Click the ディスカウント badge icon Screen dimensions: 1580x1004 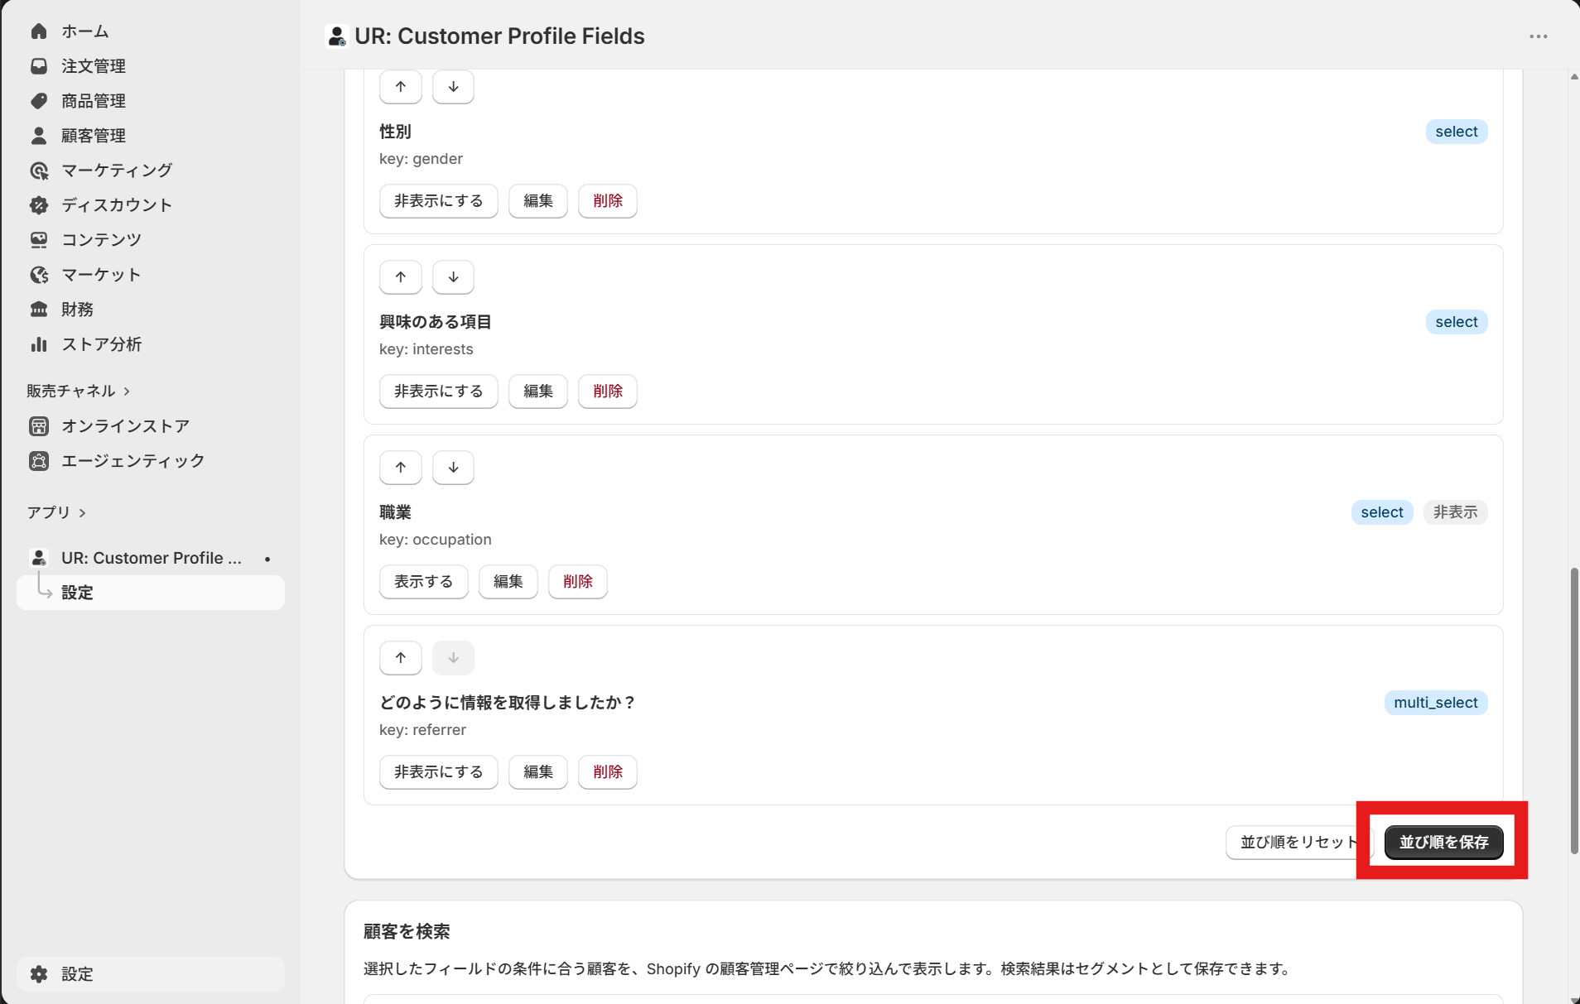39,205
